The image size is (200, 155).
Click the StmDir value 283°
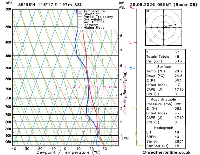pos(179,141)
